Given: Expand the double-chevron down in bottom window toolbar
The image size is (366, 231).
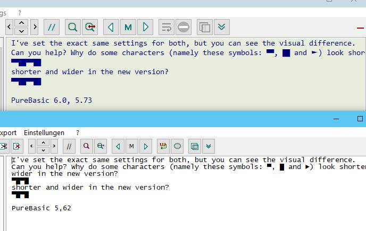Looking at the screenshot, I should click(x=209, y=146).
